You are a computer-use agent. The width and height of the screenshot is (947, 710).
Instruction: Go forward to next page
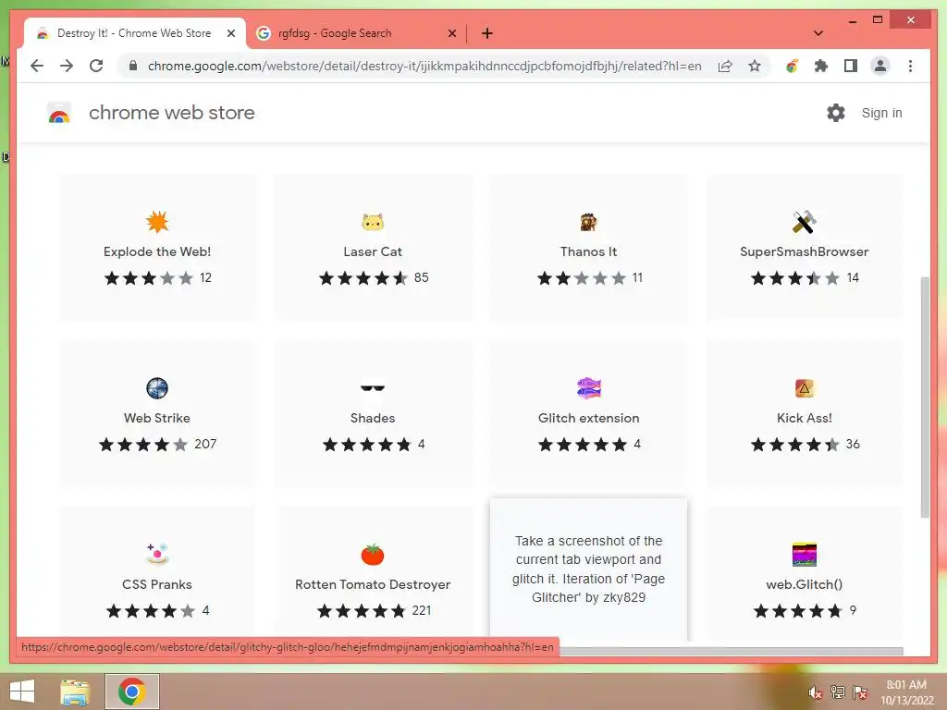[x=67, y=66]
